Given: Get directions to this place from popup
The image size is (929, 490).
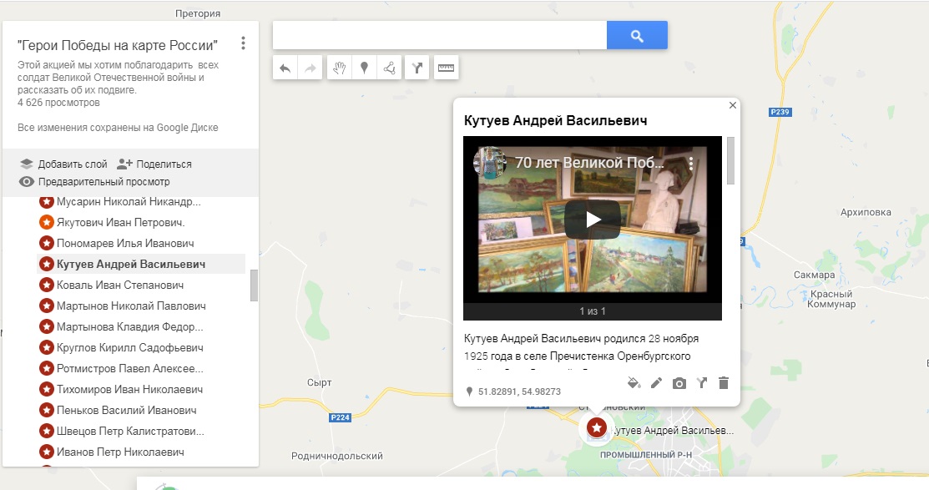Looking at the screenshot, I should (702, 383).
